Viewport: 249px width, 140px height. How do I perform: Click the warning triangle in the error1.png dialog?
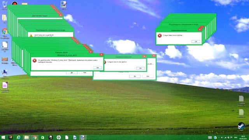pos(31,35)
